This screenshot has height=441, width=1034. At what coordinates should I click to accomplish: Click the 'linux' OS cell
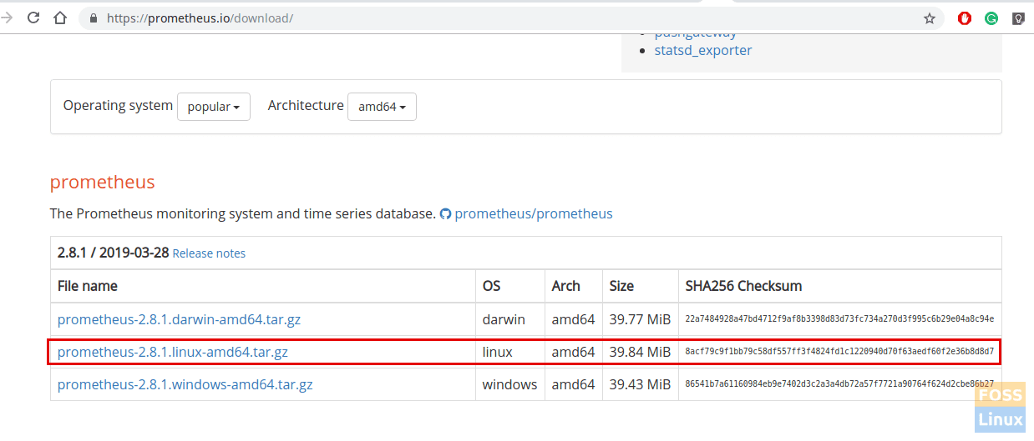498,352
